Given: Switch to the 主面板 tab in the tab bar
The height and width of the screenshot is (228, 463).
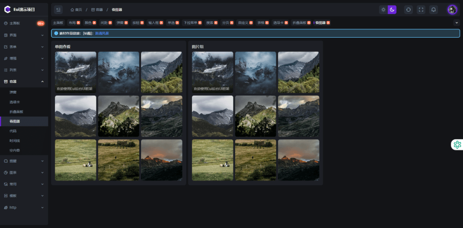Looking at the screenshot, I should coord(58,23).
